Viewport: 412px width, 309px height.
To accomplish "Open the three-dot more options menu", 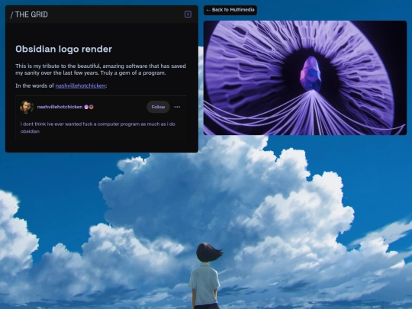I will (x=177, y=107).
